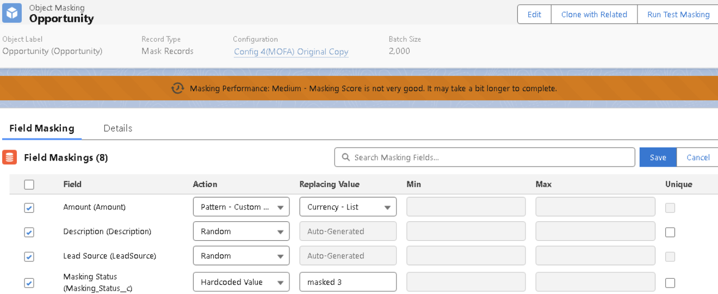718x294 pixels.
Task: Open the Masking Status Hardcoded Value dropdown
Action: [x=240, y=282]
